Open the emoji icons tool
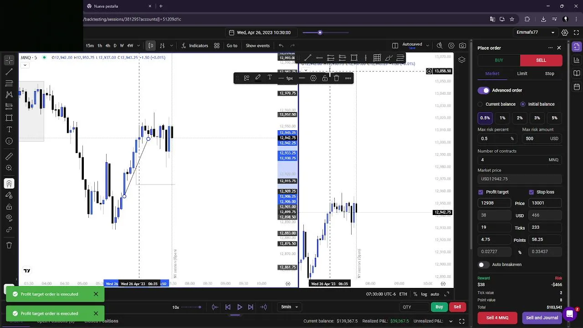The width and height of the screenshot is (583, 328). (x=9, y=141)
